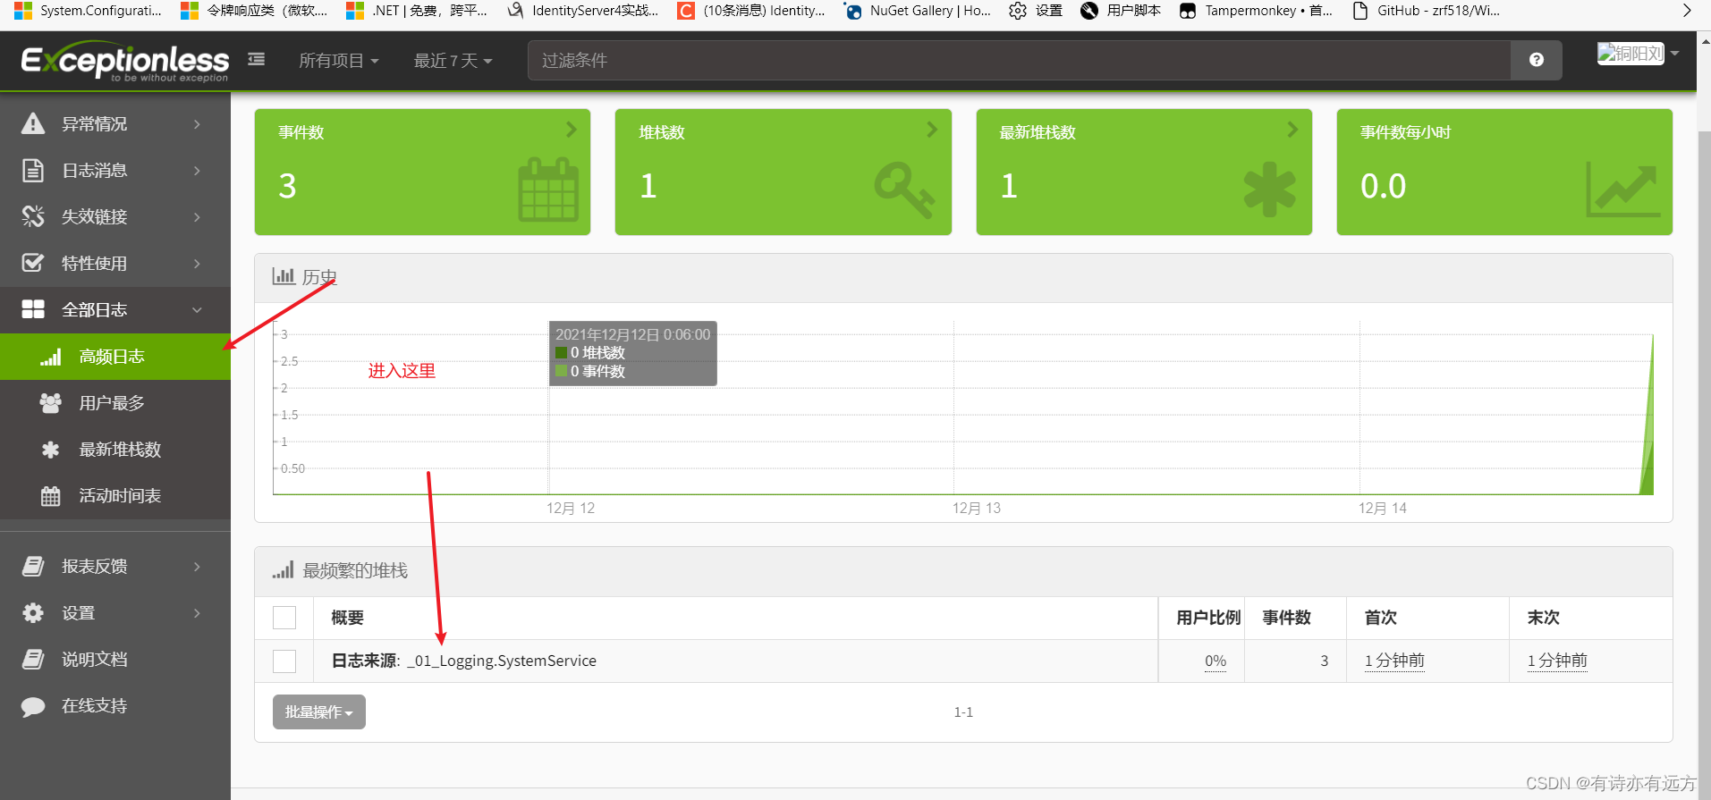Click the asterisk icon in 最新堆栈数 card
This screenshot has width=1711, height=800.
[1269, 189]
